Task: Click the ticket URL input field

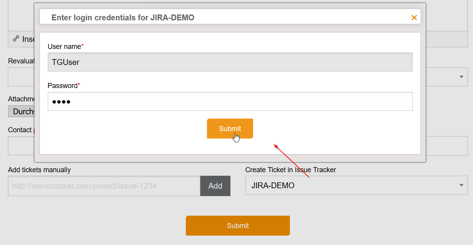Action: click(x=104, y=186)
